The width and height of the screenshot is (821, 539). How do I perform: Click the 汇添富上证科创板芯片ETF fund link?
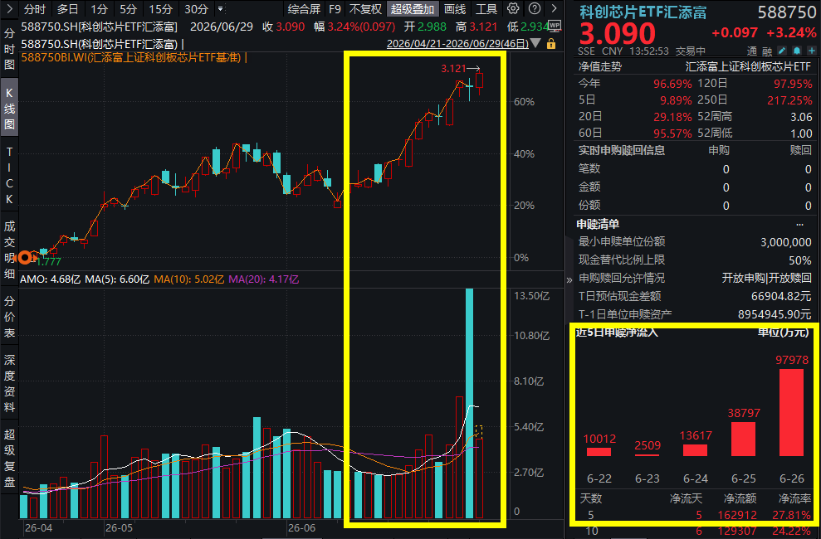748,66
